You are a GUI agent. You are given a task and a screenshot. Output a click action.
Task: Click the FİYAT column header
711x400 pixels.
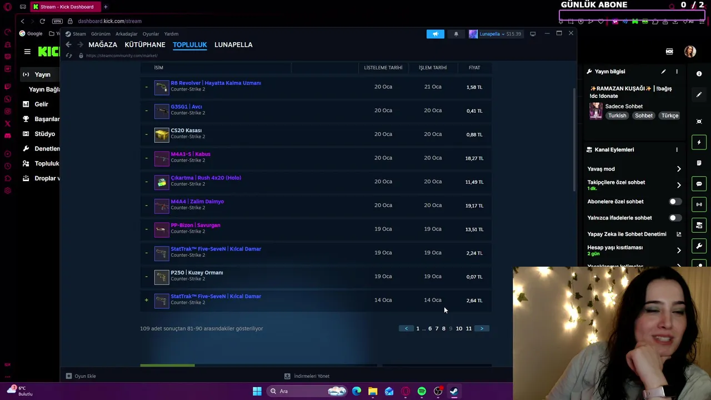(474, 68)
